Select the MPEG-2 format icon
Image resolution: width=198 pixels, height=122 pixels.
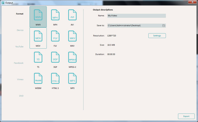72,57
